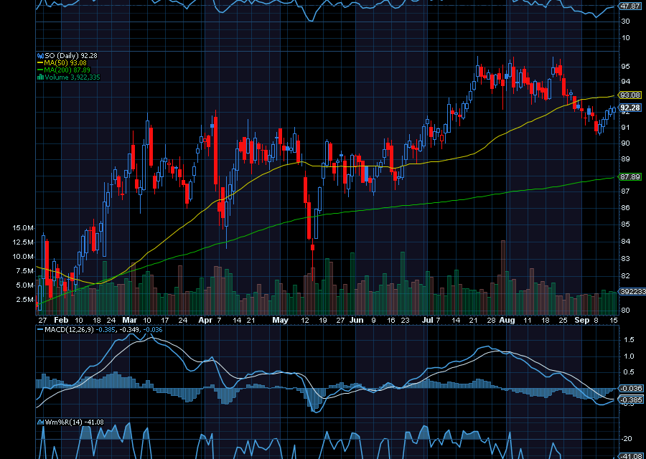The image size is (646, 459).
Task: Click the volume bars icon beside Volume legend
Action: click(40, 77)
